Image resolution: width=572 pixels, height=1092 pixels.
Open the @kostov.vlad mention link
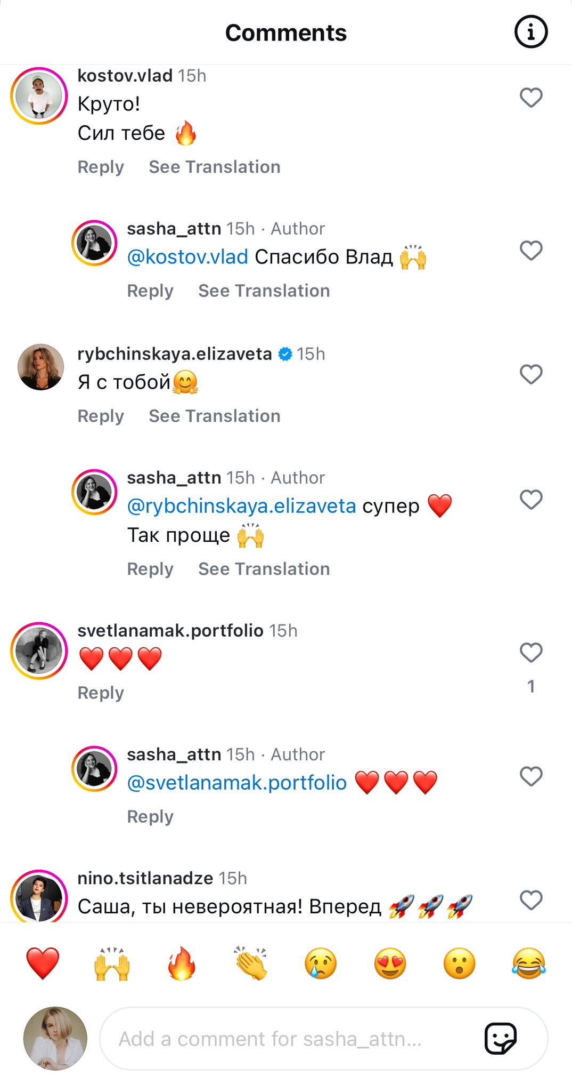pyautogui.click(x=187, y=257)
